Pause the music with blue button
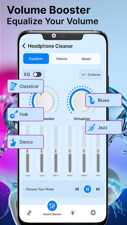 87,189
